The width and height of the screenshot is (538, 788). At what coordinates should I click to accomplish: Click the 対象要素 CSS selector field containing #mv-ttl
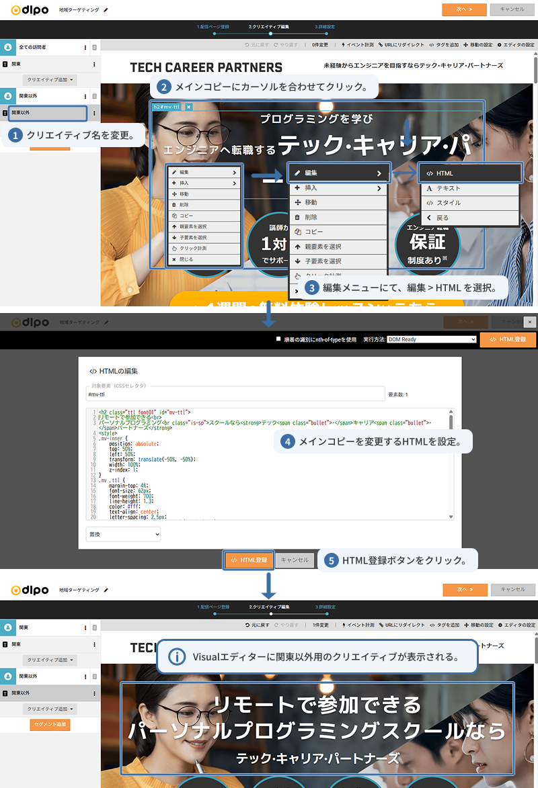tap(235, 394)
